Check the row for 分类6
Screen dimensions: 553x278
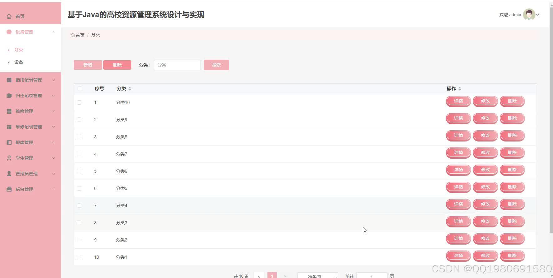(79, 171)
